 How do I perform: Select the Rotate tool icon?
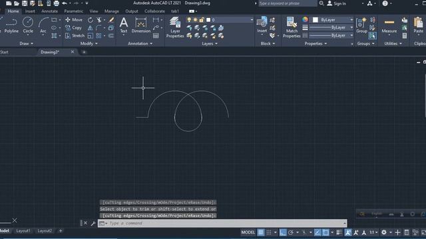click(91, 20)
